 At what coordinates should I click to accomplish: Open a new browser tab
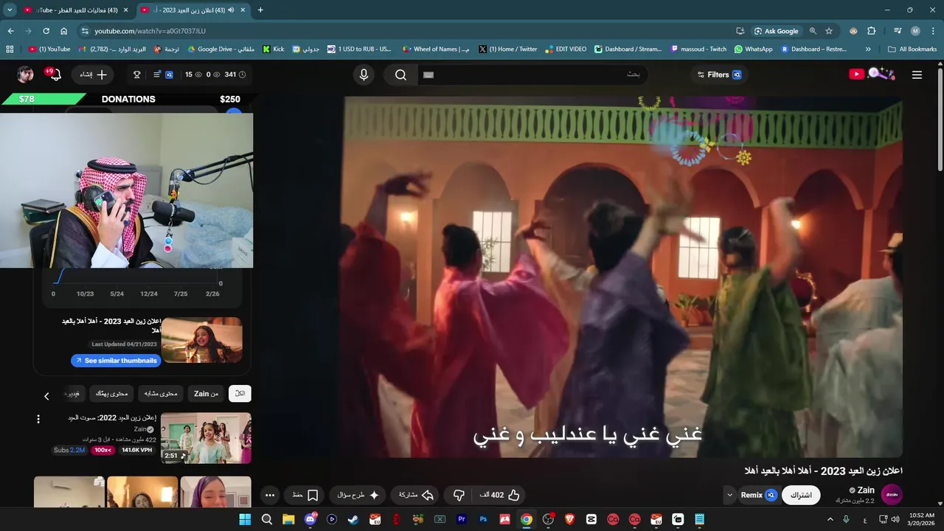point(260,10)
